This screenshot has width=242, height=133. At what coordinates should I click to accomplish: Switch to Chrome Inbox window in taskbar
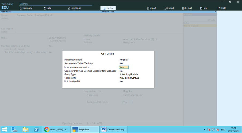(x=56, y=130)
